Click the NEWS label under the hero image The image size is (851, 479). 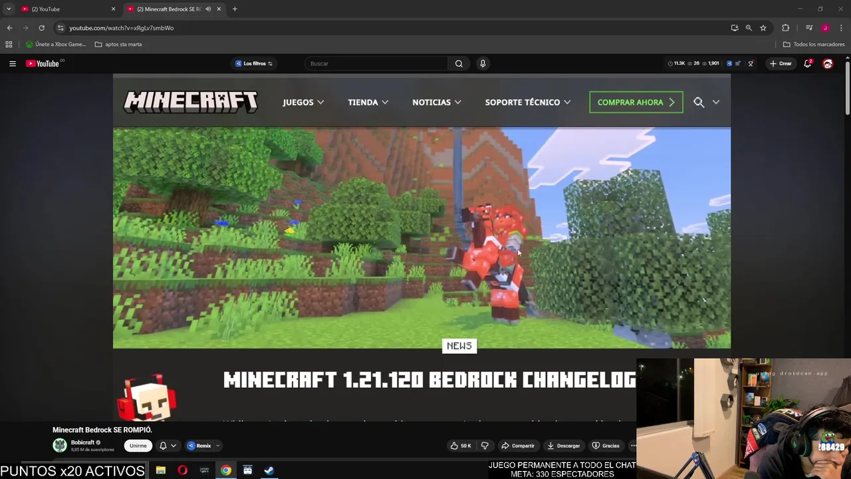(459, 346)
